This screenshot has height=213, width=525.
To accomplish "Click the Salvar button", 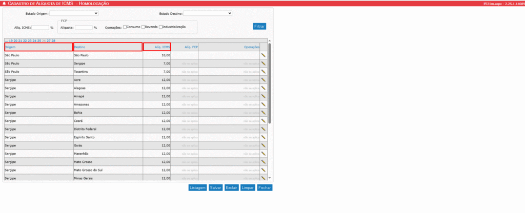I will tap(215, 188).
